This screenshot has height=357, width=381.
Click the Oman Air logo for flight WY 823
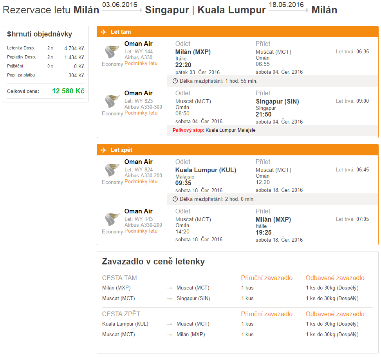[112, 101]
